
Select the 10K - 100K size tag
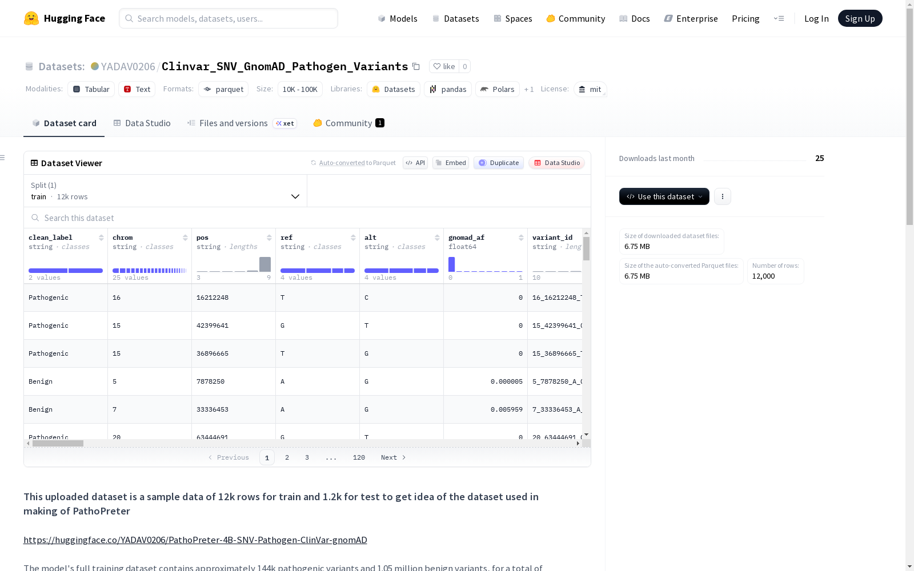coord(300,89)
